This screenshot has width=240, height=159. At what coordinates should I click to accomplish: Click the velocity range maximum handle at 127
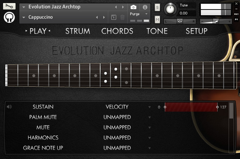tap(217, 107)
